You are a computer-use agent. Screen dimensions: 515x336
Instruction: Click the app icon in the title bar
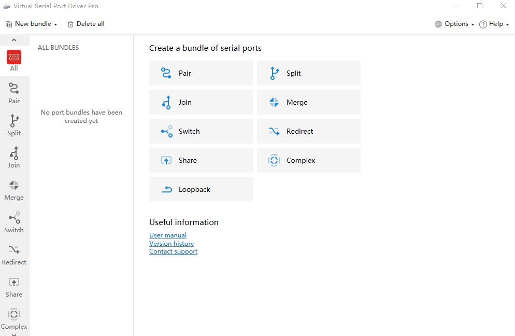pyautogui.click(x=7, y=6)
